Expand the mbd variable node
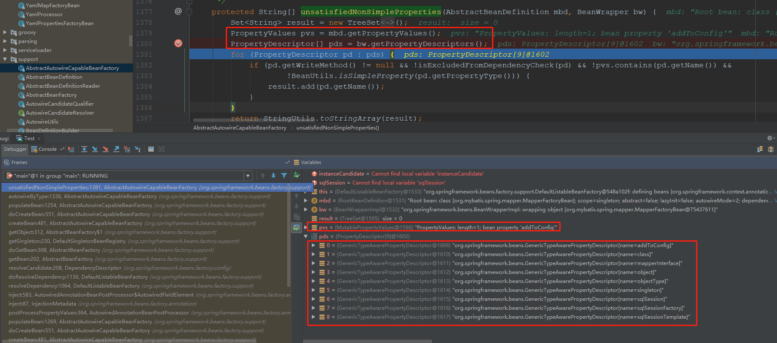This screenshot has height=343, width=777. [x=305, y=200]
